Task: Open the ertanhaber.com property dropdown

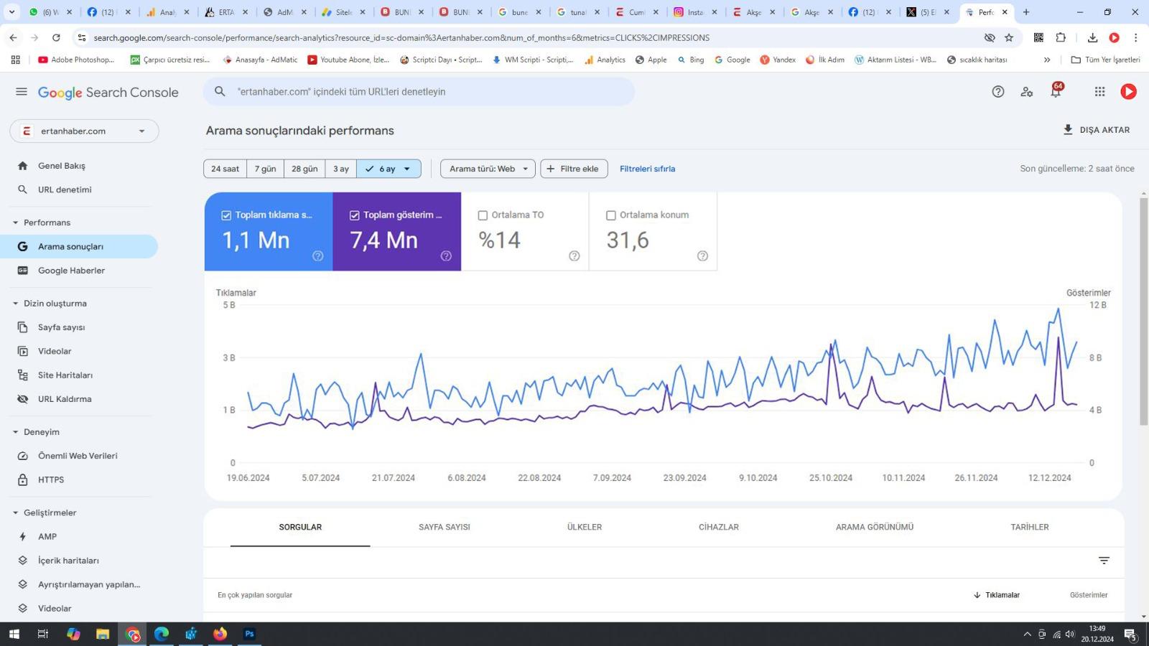Action: [x=84, y=131]
